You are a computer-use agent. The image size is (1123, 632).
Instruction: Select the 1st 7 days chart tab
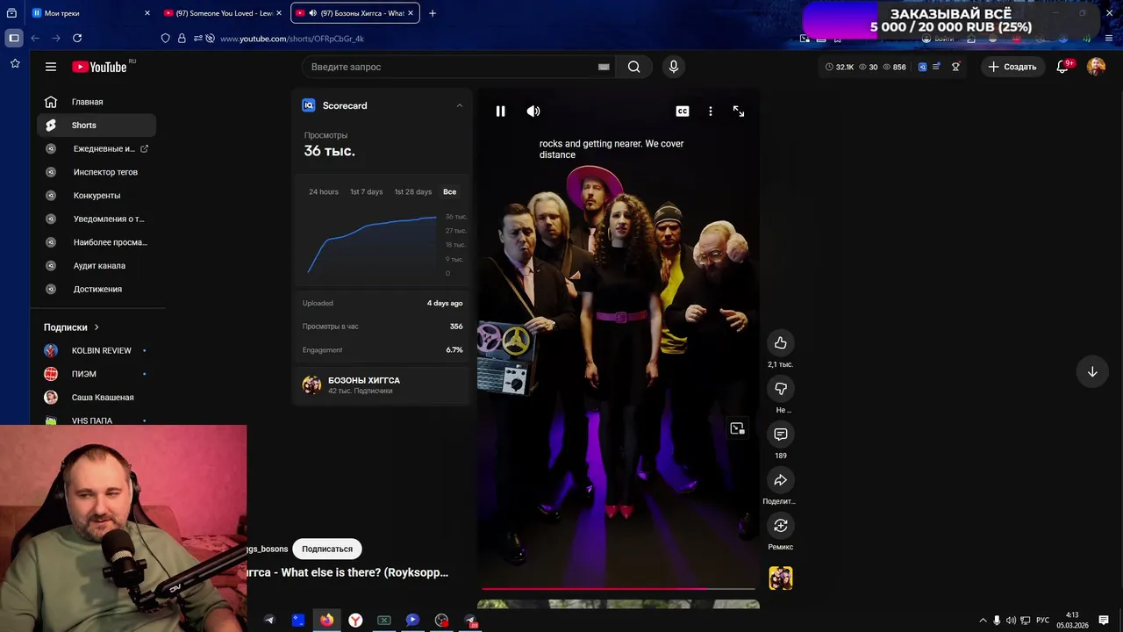(366, 191)
